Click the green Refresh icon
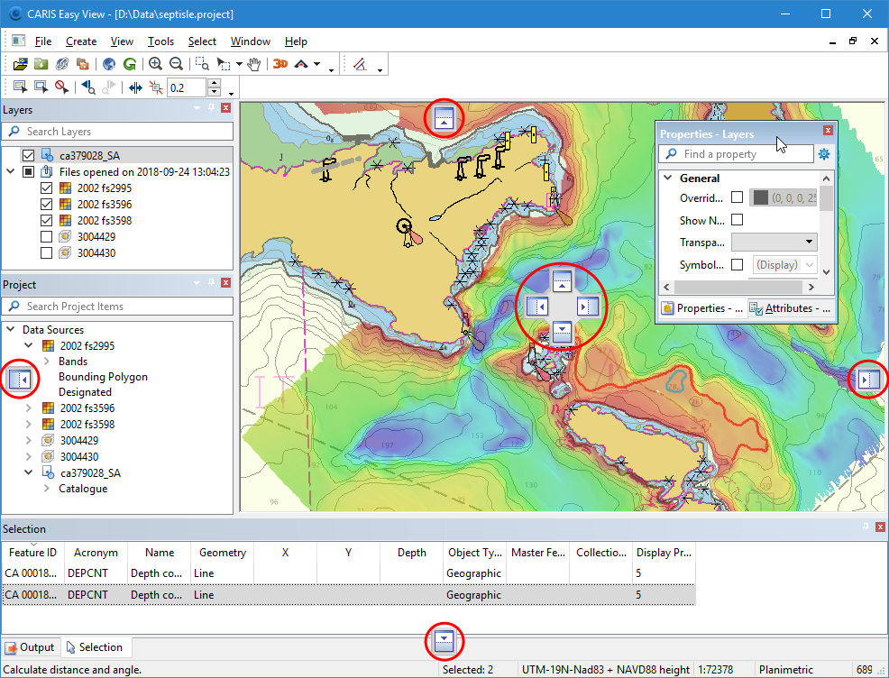The image size is (889, 678). tap(130, 64)
